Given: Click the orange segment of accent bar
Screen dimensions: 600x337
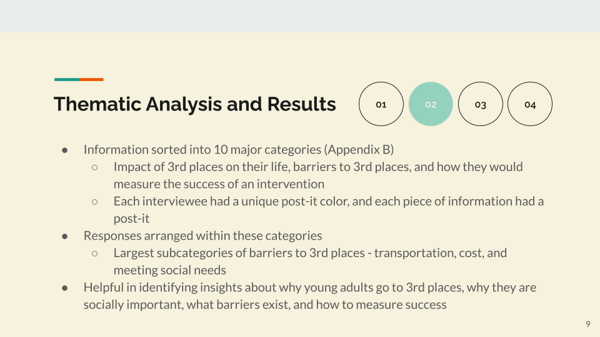Looking at the screenshot, I should click(91, 79).
